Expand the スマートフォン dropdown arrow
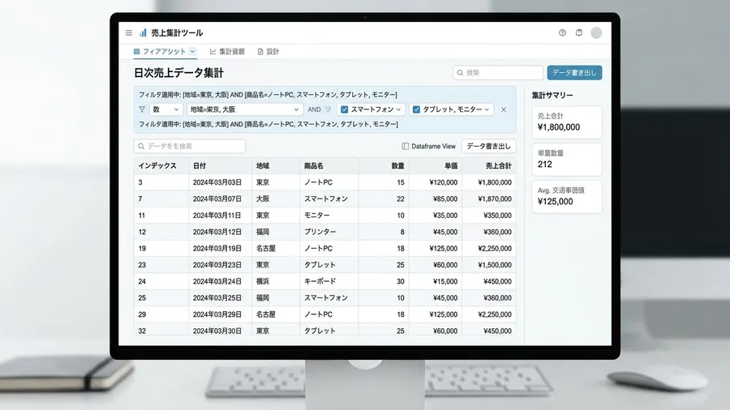 pyautogui.click(x=398, y=109)
